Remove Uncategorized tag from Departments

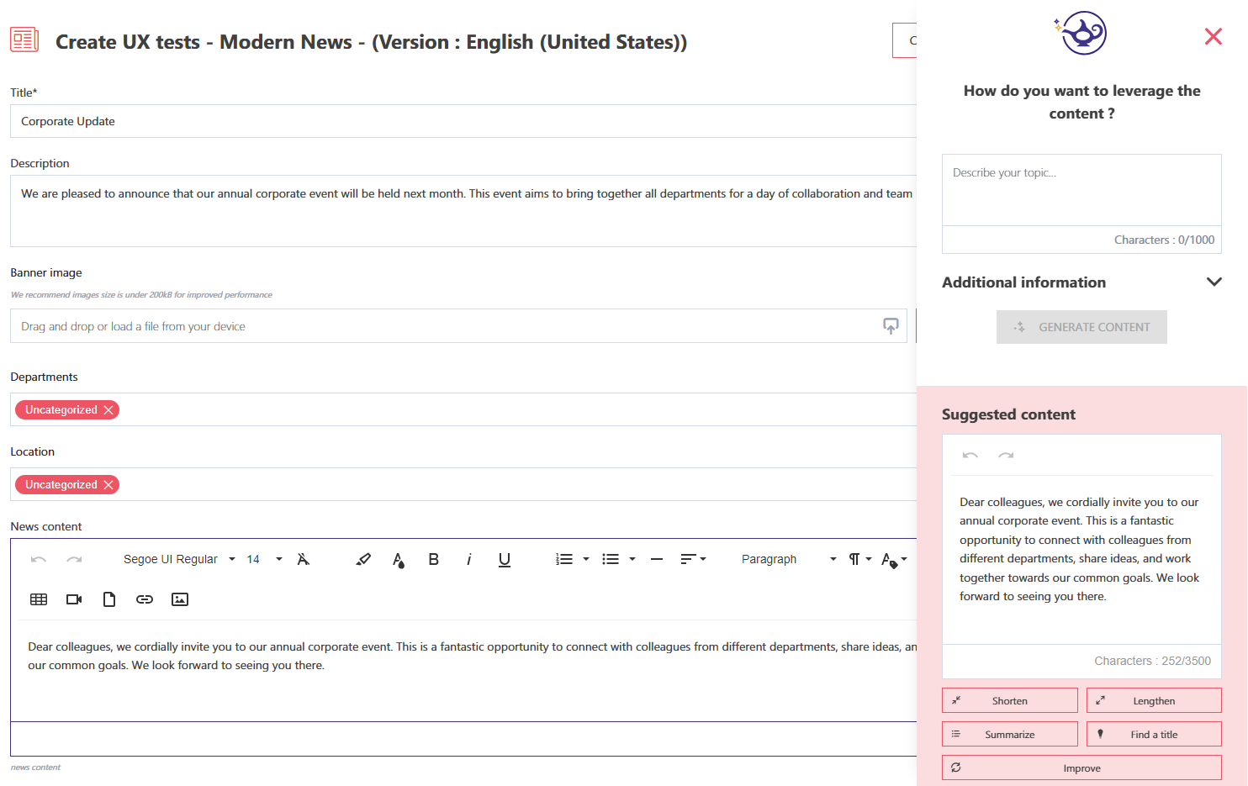point(108,410)
